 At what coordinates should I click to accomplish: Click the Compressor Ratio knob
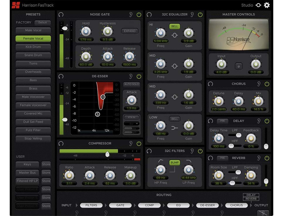(69, 175)
